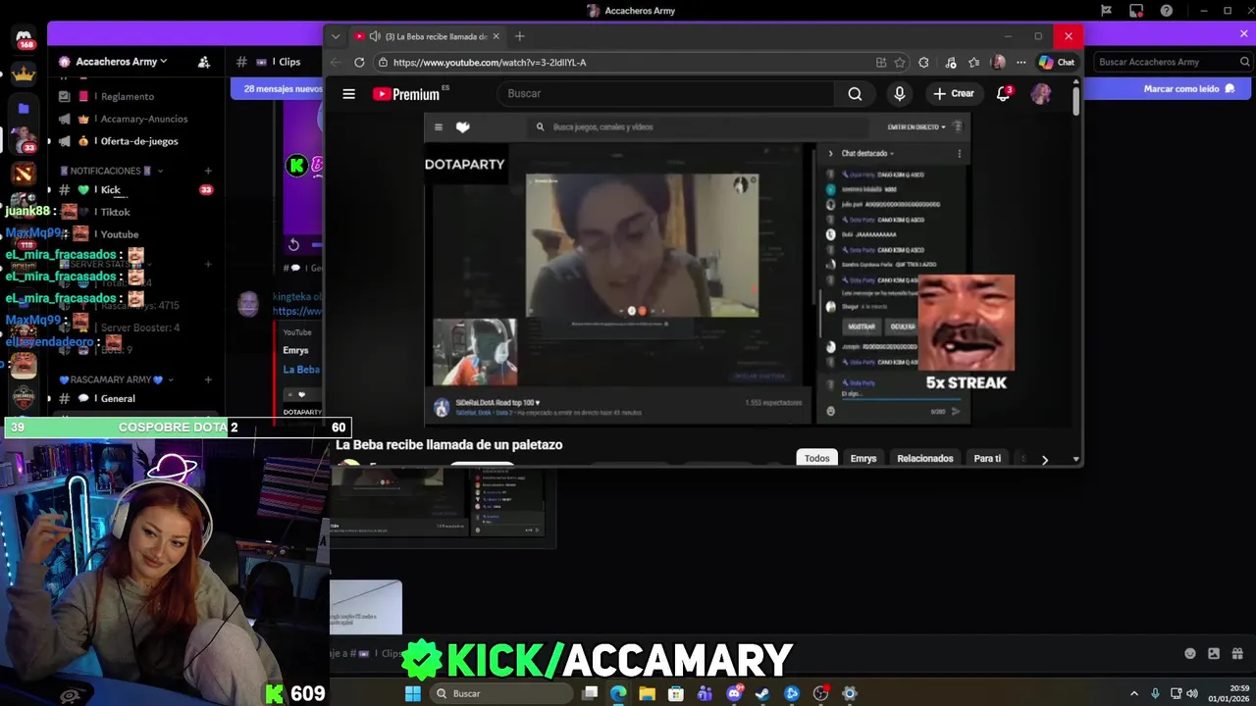Create channel in NOTIFICACIONES category
1256x706 pixels.
click(x=208, y=171)
